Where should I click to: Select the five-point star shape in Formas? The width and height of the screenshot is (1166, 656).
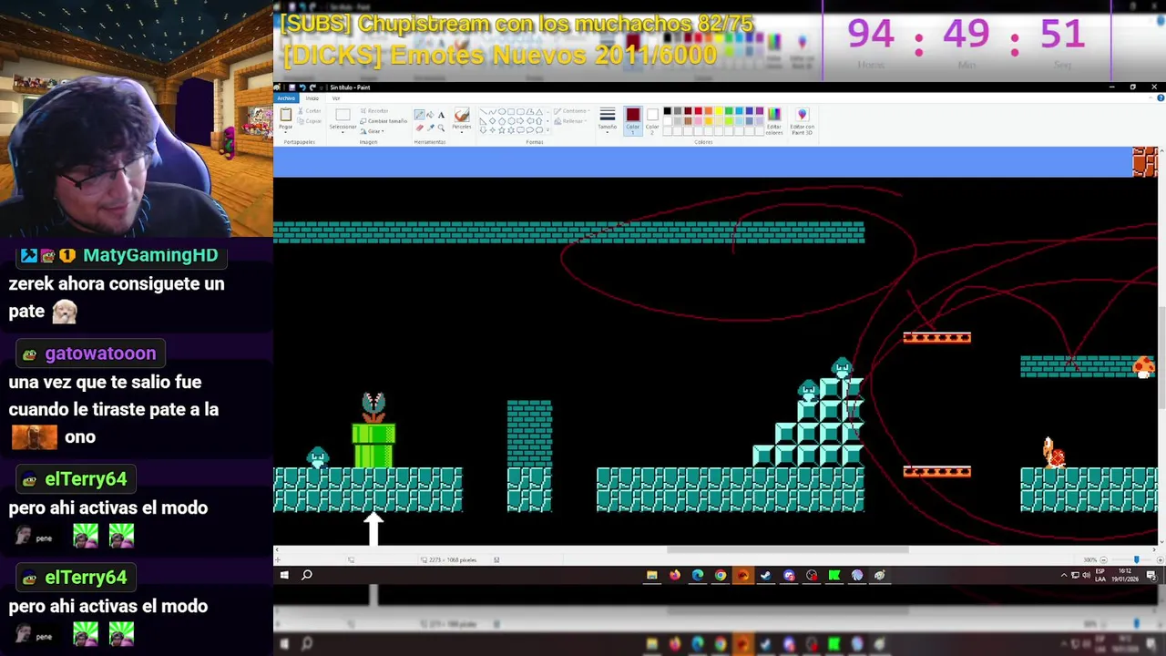tap(502, 130)
